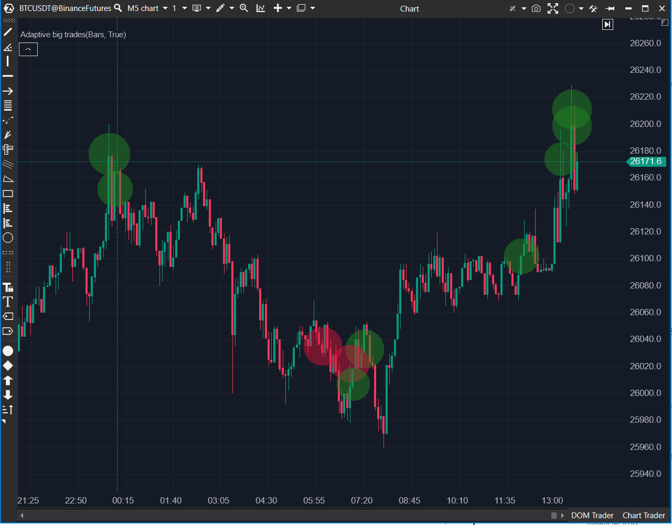Click the 26171.6 price label

tap(646, 162)
